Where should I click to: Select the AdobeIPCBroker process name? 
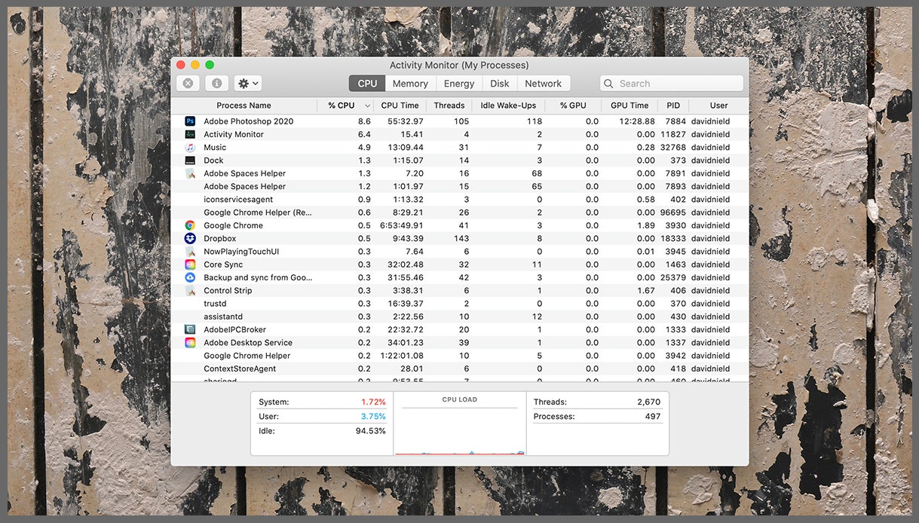point(234,329)
